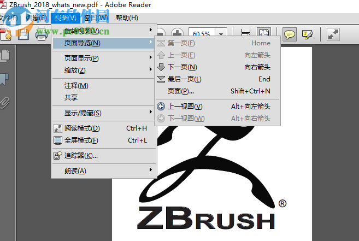Screen dimensions: 359x241
Task: Open the bookmarks sidebar panel
Action: coord(4,79)
